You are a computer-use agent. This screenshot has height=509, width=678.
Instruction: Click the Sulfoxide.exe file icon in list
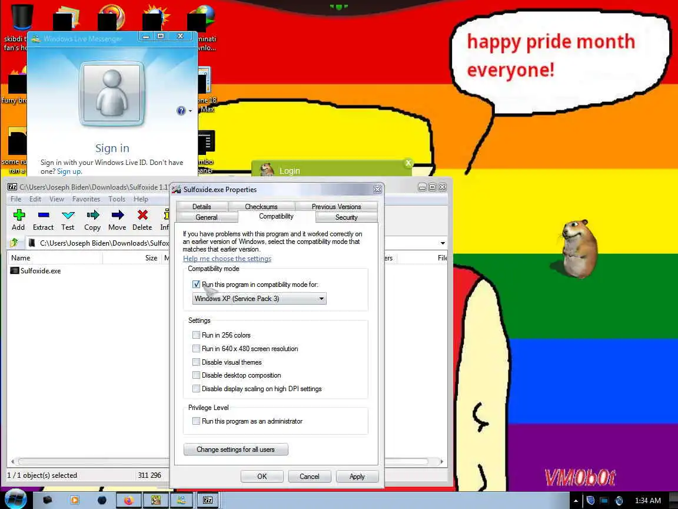(x=14, y=270)
